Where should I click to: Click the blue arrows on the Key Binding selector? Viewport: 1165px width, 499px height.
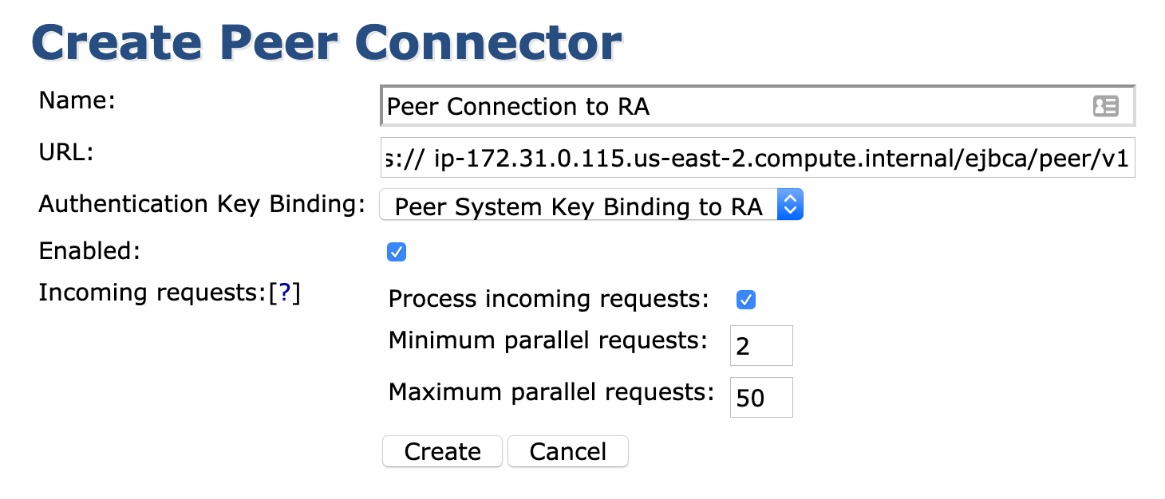[x=790, y=206]
